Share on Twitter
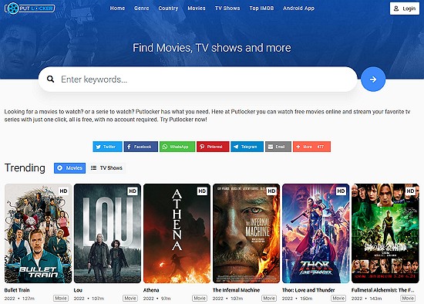Image resolution: width=424 pixels, height=304 pixels. tap(107, 147)
